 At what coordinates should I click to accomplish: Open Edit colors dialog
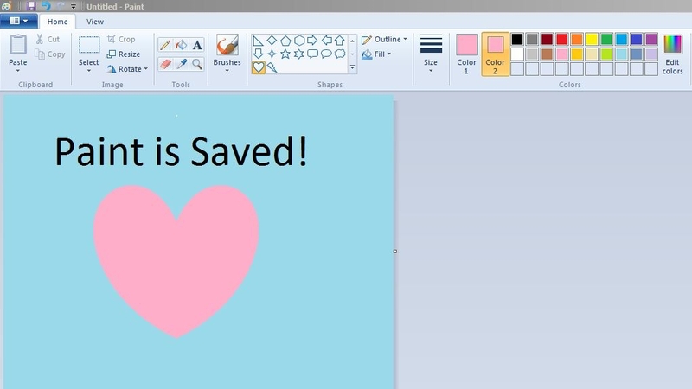coord(672,54)
